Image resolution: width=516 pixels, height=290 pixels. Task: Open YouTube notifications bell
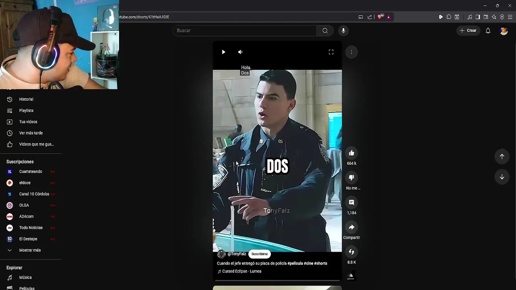(488, 31)
